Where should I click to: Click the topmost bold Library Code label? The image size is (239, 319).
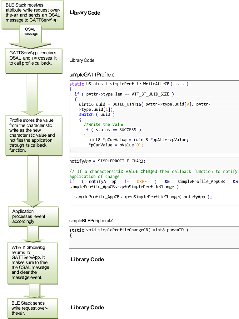click(85, 13)
